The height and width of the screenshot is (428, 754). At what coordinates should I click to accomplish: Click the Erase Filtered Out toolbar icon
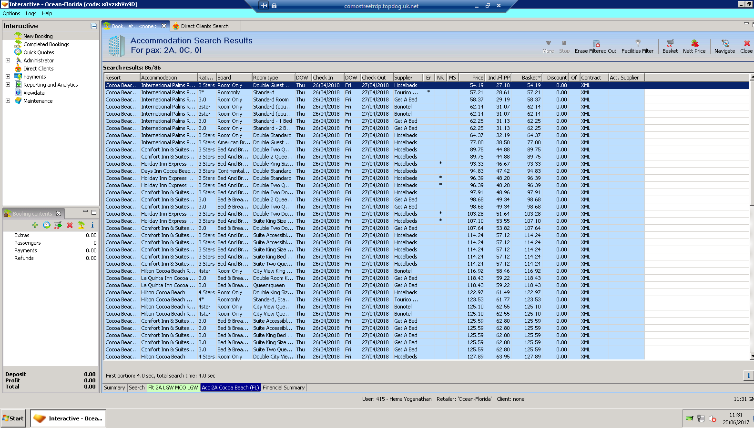(596, 43)
